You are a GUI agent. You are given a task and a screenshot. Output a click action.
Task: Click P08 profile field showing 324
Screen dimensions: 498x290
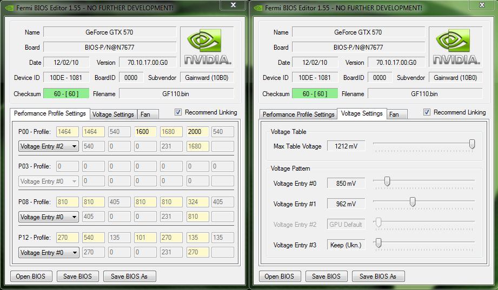click(197, 202)
